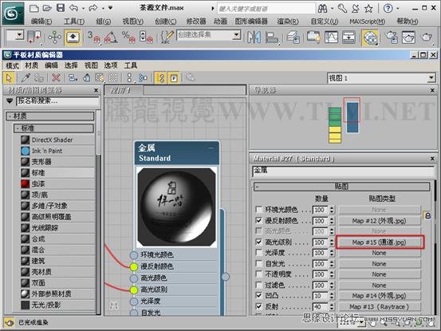Enable the 过滤色 map checkbox
The height and width of the screenshot is (331, 441).
258,285
